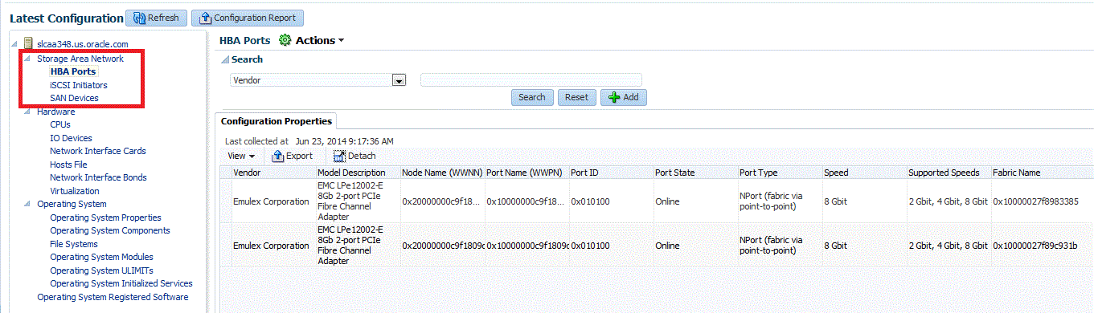This screenshot has width=1094, height=313.
Task: Click the Reset button
Action: pos(576,97)
